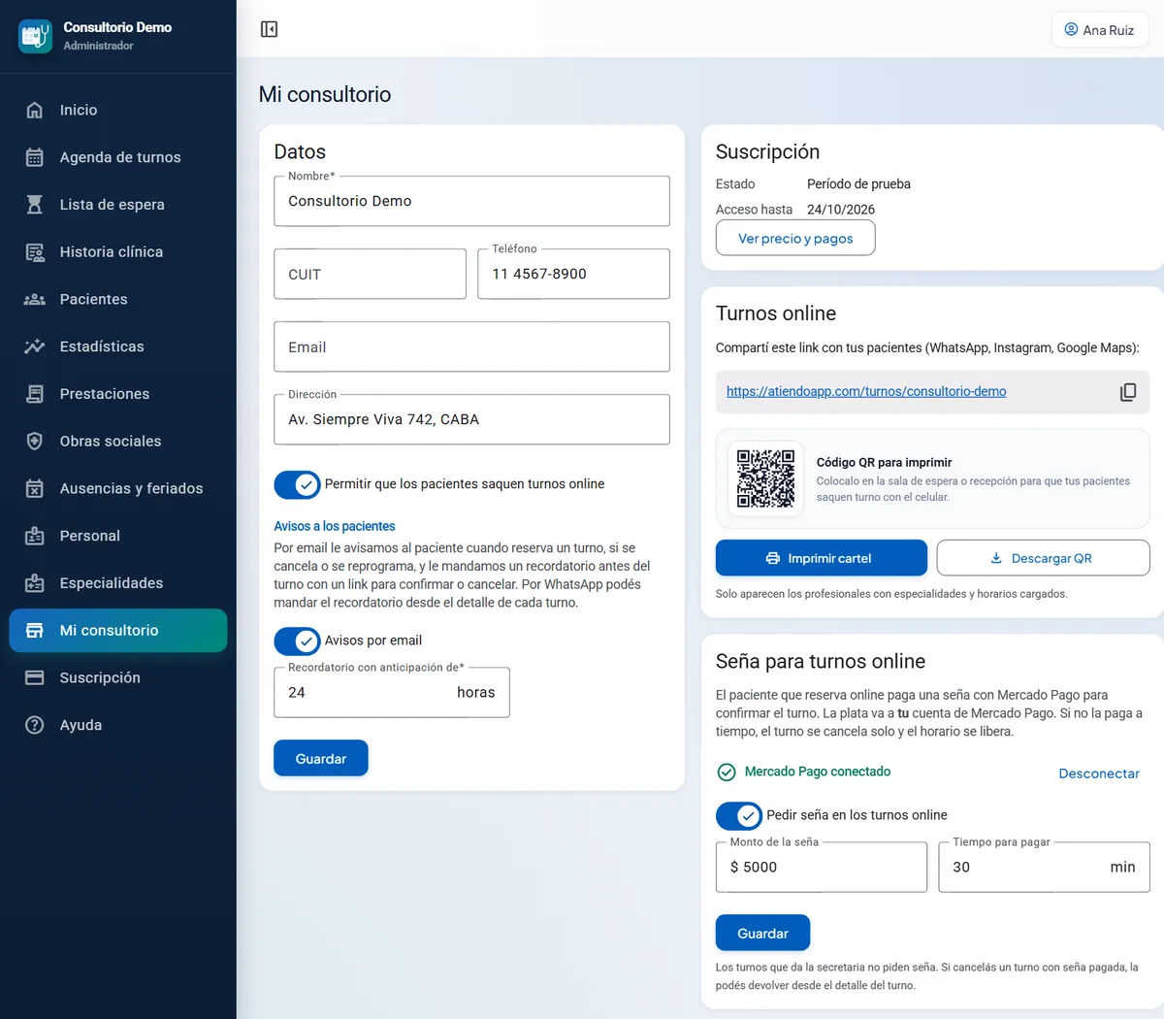Screen dimensions: 1164x1019
Task: Click the 24/10/2026 access date
Action: pos(841,210)
